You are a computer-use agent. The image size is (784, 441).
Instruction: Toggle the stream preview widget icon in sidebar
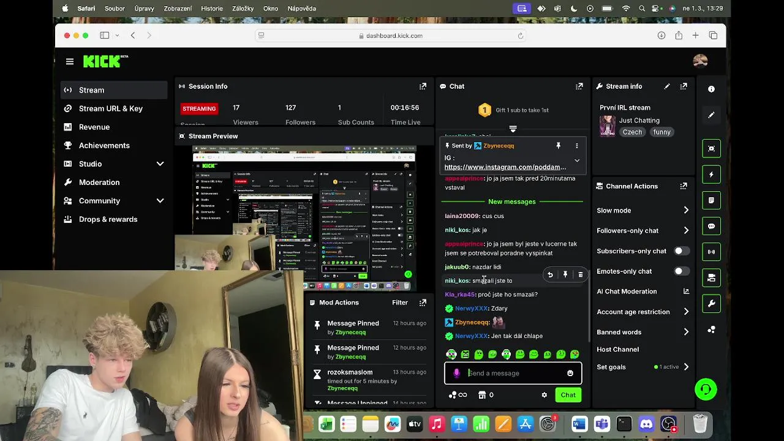point(711,148)
